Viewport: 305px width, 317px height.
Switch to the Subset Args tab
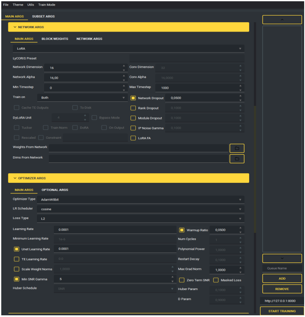(x=43, y=16)
